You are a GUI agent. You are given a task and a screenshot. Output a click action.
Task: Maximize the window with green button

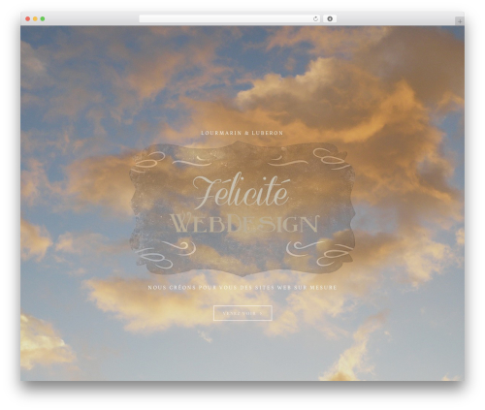pyautogui.click(x=43, y=19)
